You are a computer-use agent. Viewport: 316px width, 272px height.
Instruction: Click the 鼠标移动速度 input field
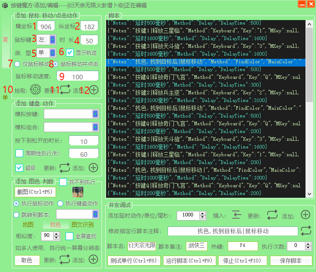[77, 77]
